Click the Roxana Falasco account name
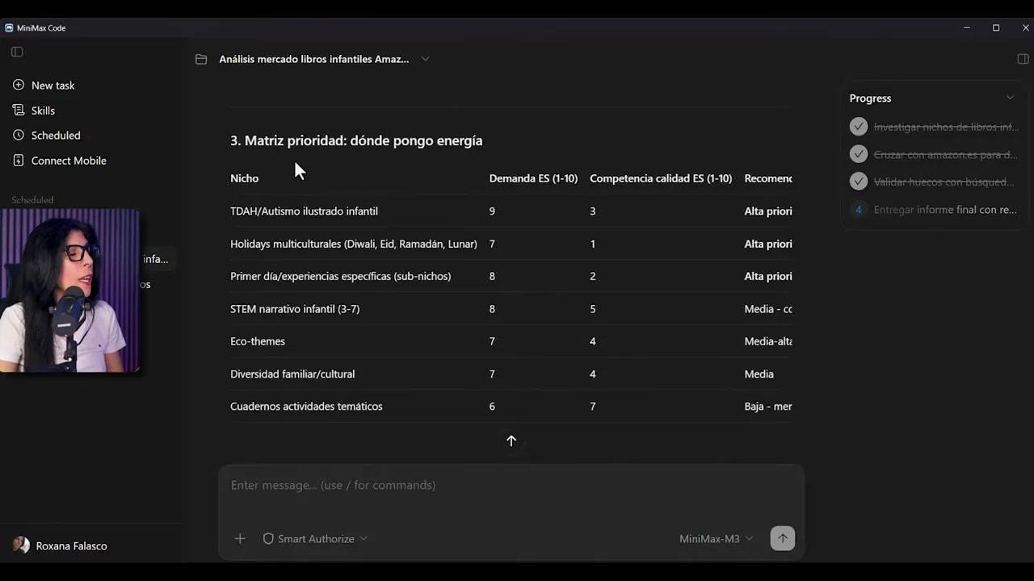Viewport: 1034px width, 581px height. tap(71, 545)
